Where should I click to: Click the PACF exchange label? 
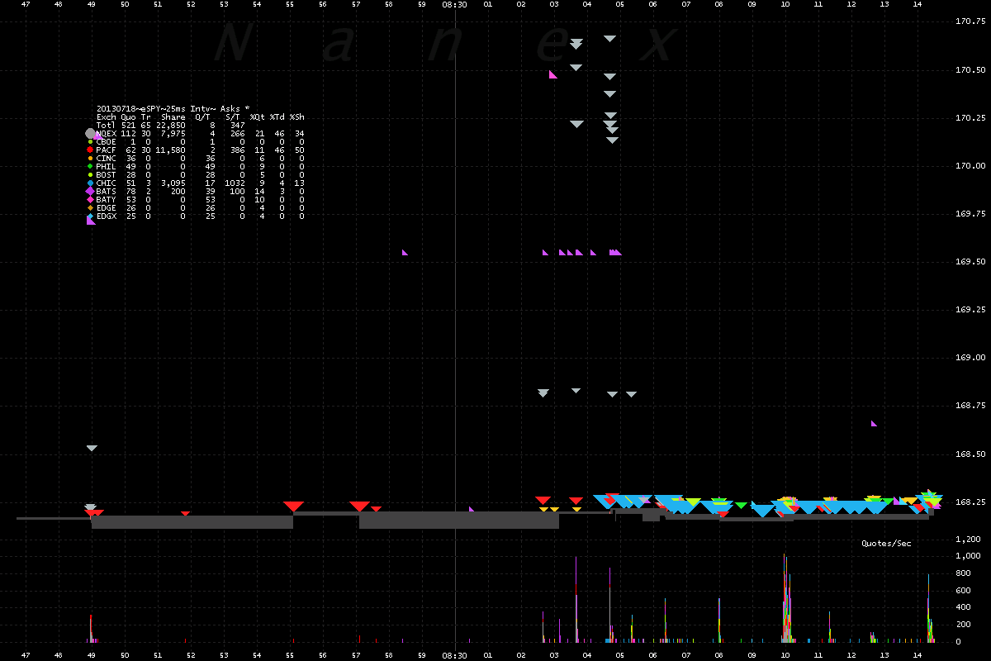(x=107, y=150)
